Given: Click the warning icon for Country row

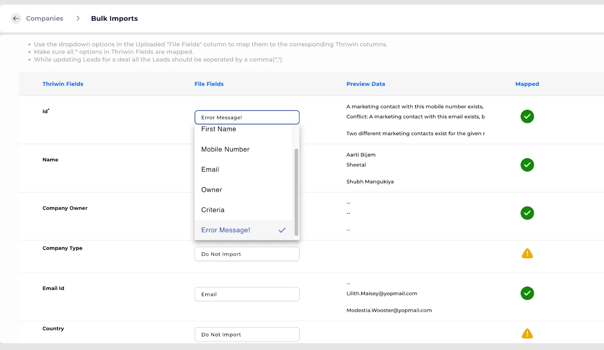Looking at the screenshot, I should coord(527,334).
